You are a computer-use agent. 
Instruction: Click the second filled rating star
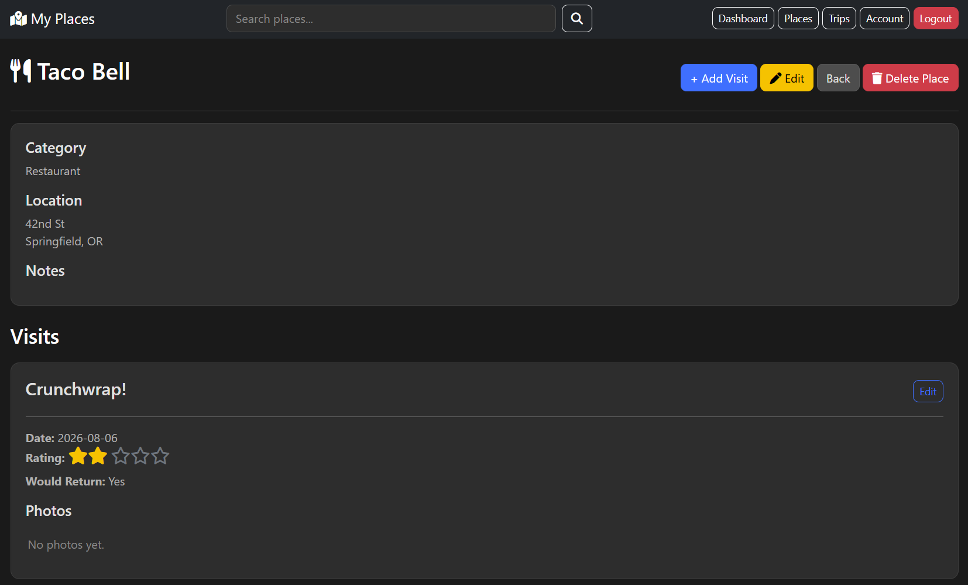[x=98, y=456]
